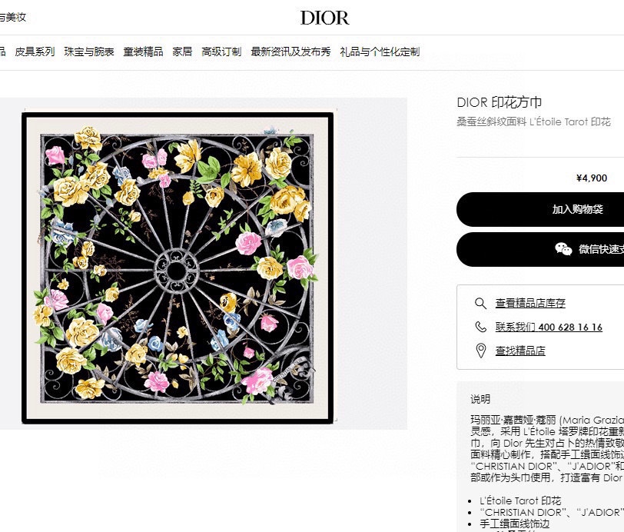Open the 最新资讯及发布秀 menu
This screenshot has width=624, height=532.
pos(290,52)
